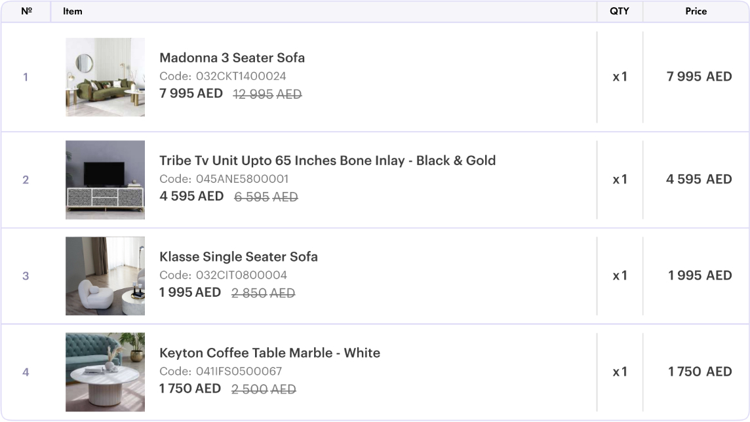
Task: Click the x1 quantity for Klasse sofa
Action: click(620, 276)
